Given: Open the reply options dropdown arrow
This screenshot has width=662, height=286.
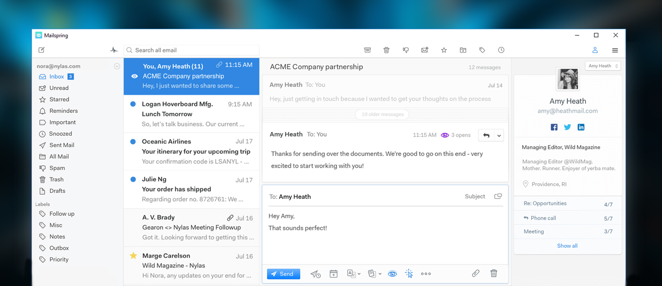Looking at the screenshot, I should 499,136.
